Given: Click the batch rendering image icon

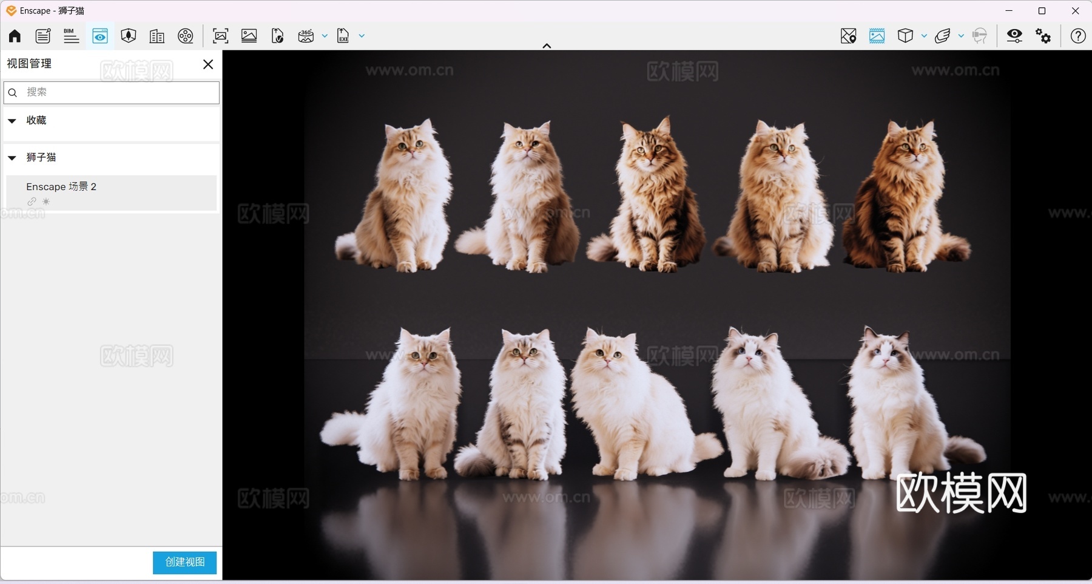Looking at the screenshot, I should (x=249, y=36).
